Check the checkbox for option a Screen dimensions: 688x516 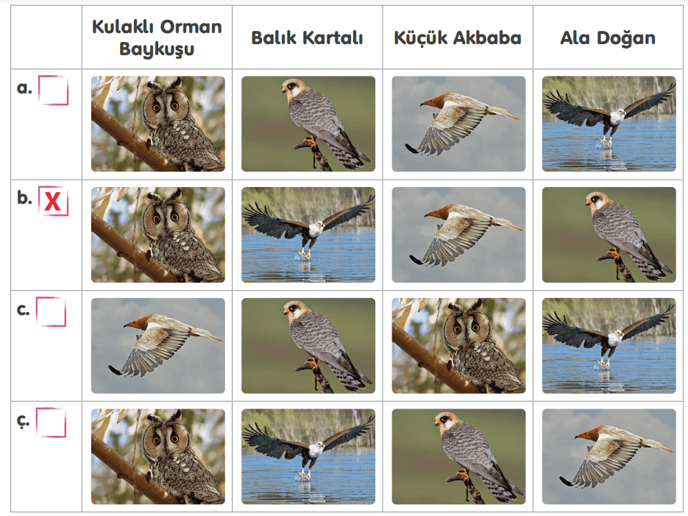click(53, 91)
